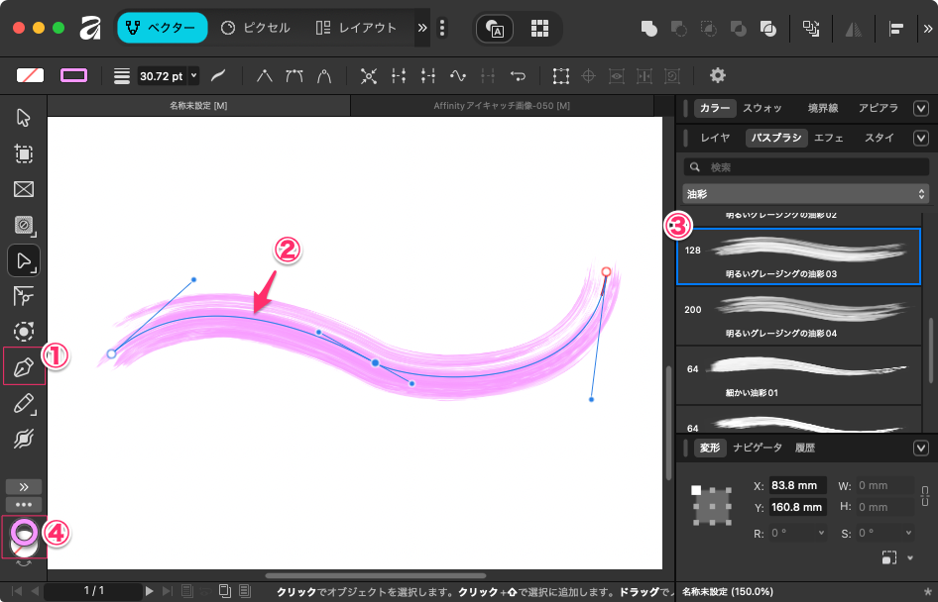Choose the Move tool arrow
Viewport: 938px width, 602px height.
(24, 119)
